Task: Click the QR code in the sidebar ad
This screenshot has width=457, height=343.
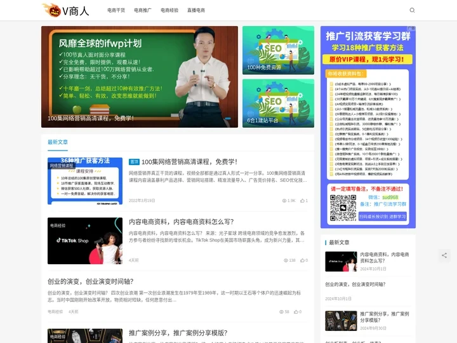Action: 343,208
